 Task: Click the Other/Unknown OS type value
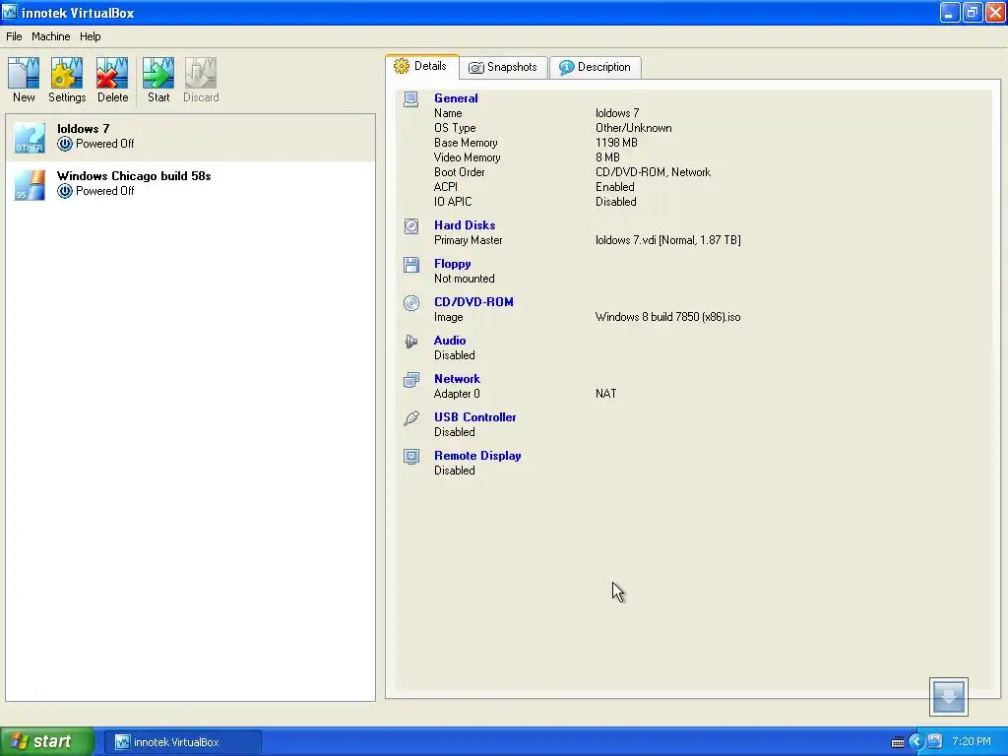[633, 128]
